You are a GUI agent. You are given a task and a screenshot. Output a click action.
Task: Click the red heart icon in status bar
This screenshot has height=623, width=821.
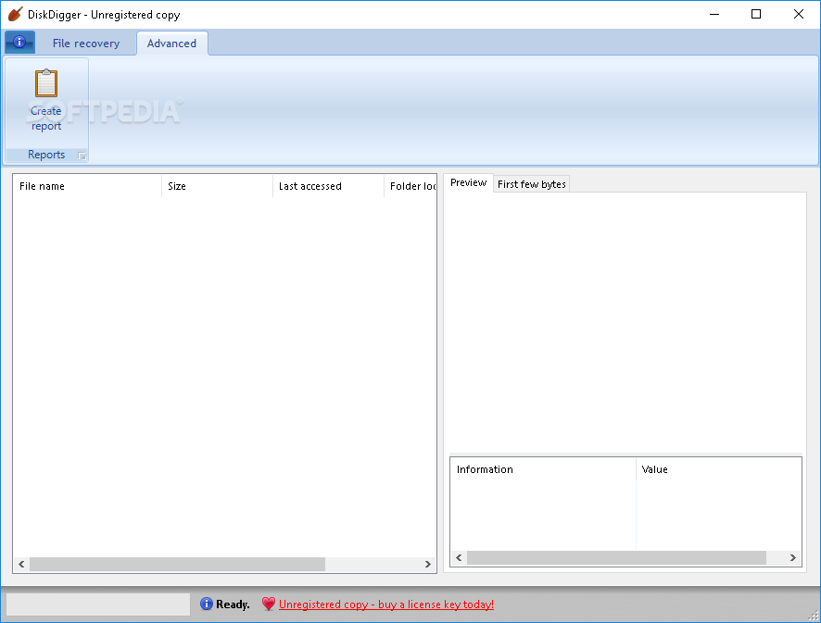coord(269,604)
